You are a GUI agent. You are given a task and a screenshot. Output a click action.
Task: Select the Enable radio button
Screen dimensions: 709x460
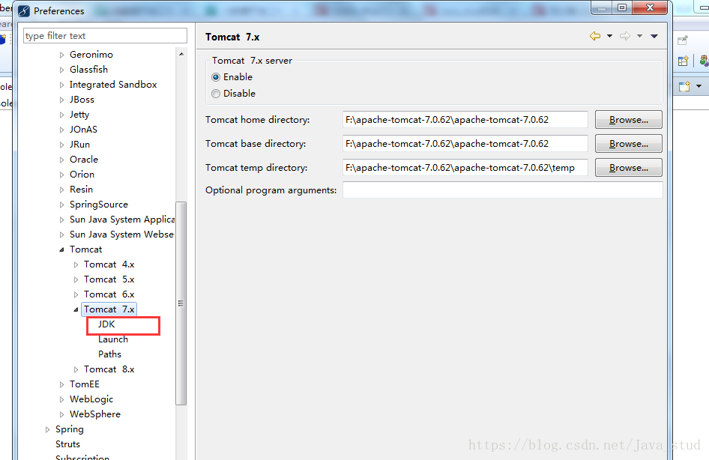216,77
